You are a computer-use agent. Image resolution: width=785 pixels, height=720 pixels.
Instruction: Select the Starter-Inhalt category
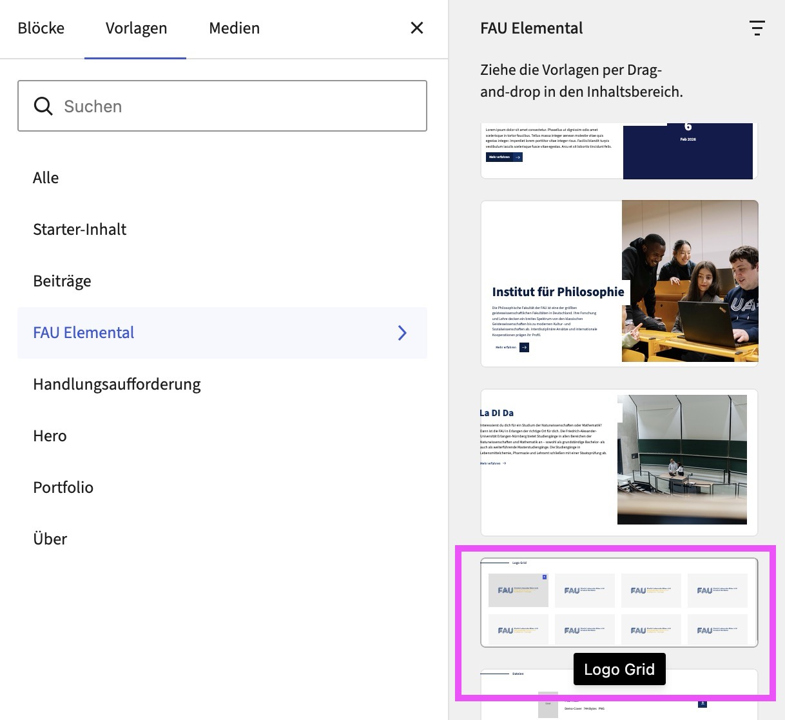point(80,230)
